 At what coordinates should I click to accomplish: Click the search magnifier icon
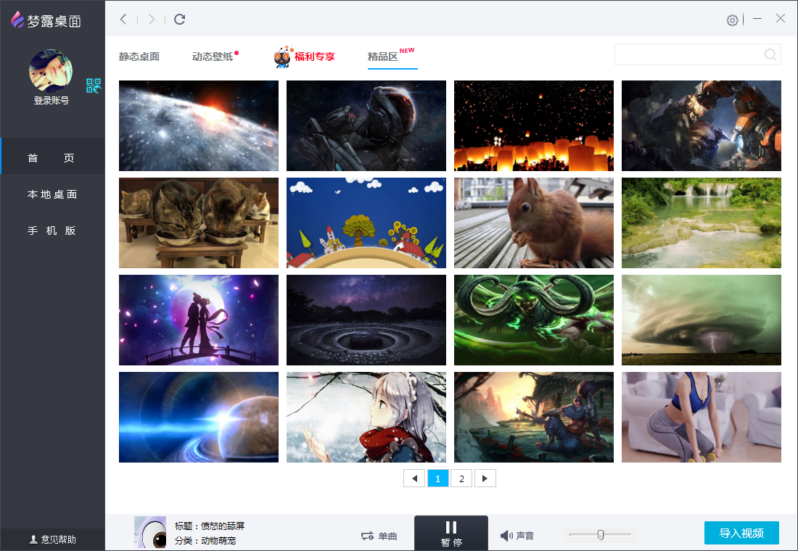pos(770,54)
